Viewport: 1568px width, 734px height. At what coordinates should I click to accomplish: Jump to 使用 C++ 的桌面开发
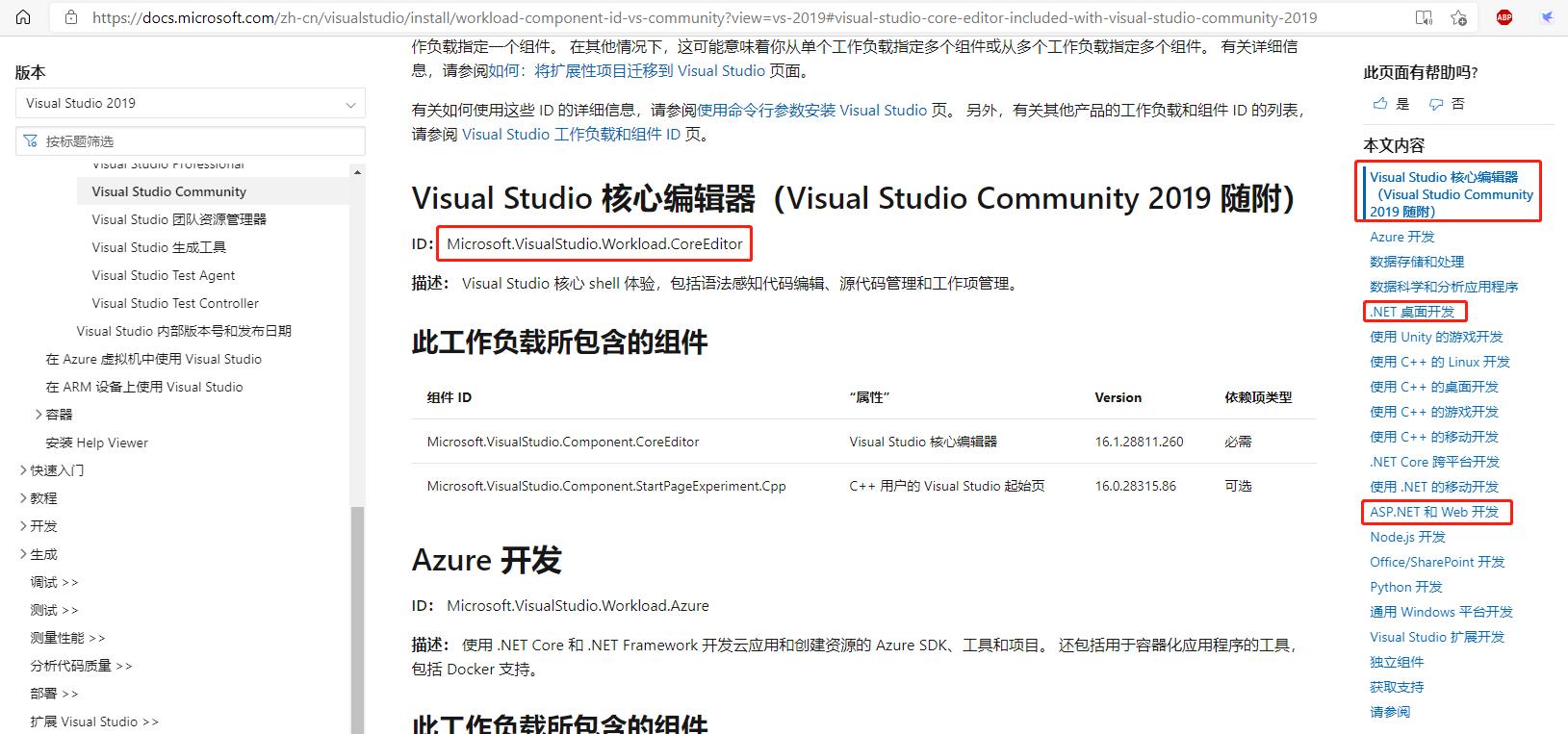coord(1434,387)
